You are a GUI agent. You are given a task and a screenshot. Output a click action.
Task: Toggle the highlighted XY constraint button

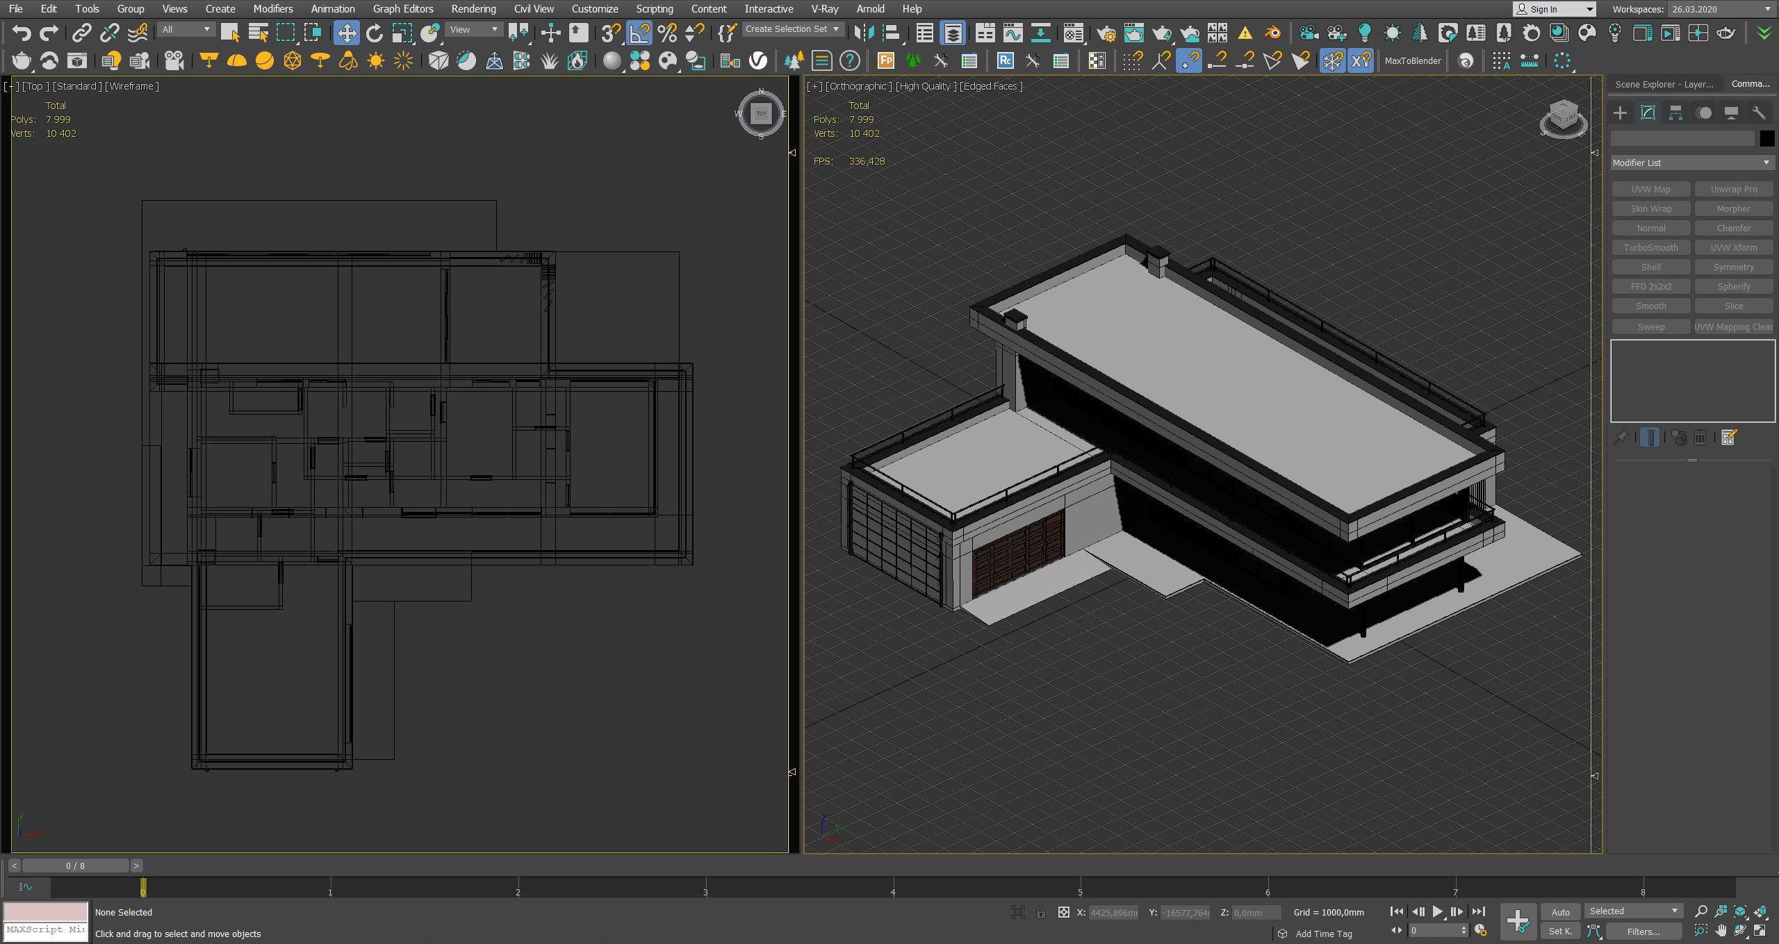point(1361,61)
